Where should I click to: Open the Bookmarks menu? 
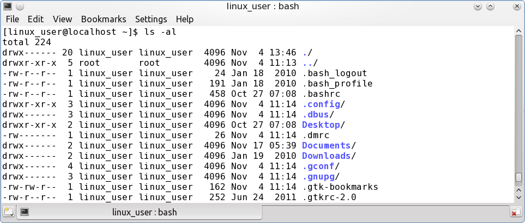(x=104, y=19)
